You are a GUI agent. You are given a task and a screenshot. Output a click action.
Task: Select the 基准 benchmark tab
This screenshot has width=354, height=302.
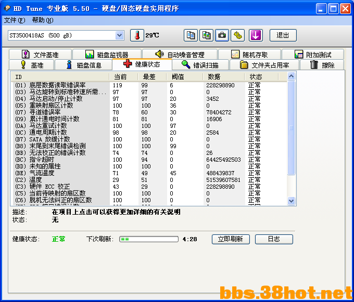click(x=32, y=65)
